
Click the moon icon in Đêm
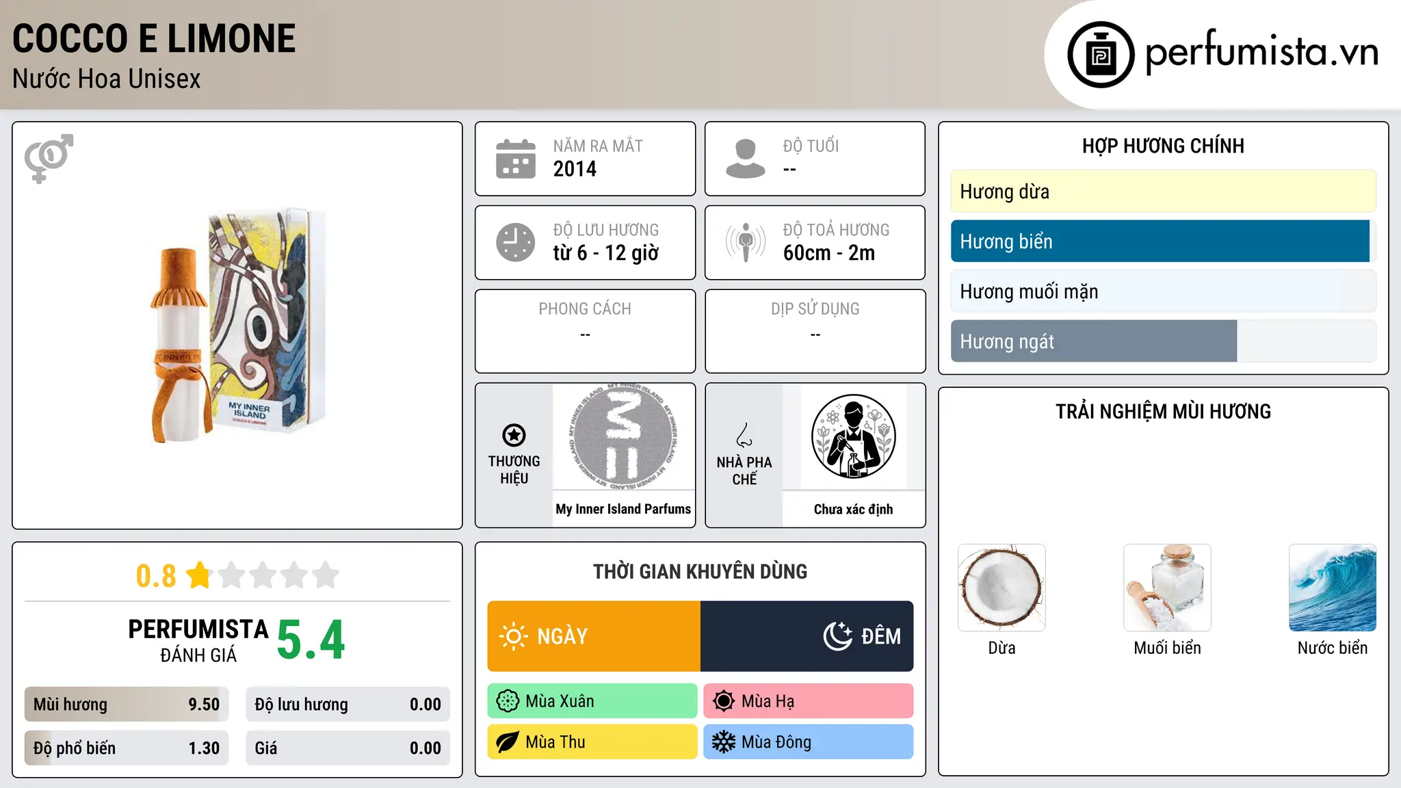[x=838, y=636]
